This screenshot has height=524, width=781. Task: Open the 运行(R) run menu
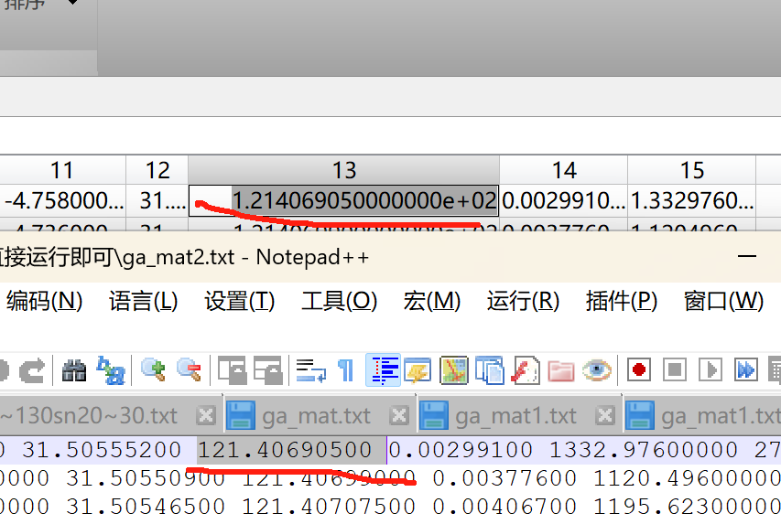click(x=523, y=302)
